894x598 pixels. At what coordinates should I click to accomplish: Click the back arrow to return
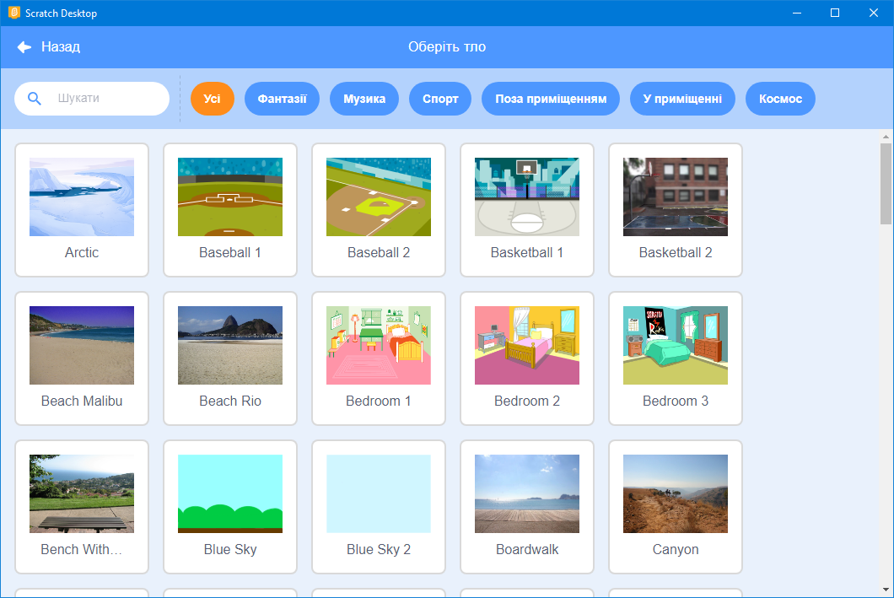(24, 46)
